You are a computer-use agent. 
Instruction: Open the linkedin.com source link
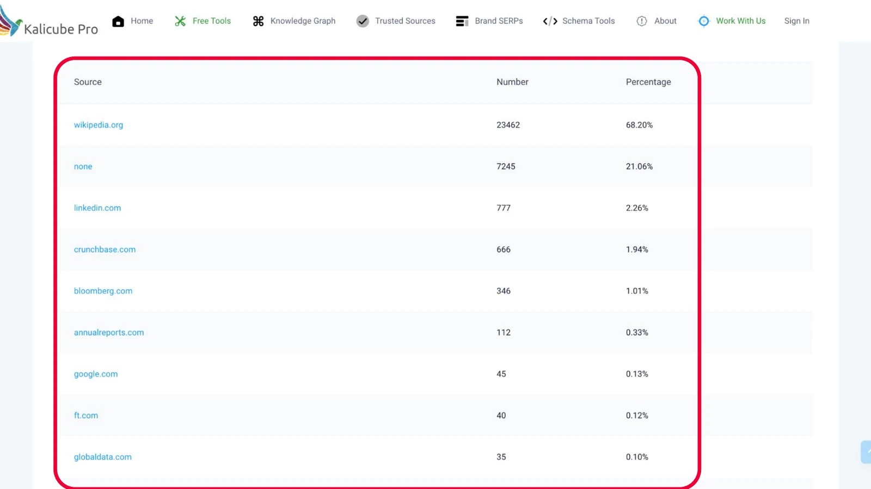(97, 208)
